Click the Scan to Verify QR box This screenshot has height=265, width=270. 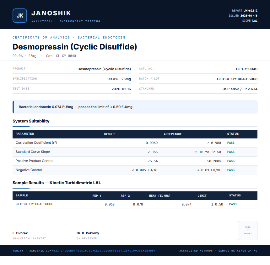click(x=248, y=231)
